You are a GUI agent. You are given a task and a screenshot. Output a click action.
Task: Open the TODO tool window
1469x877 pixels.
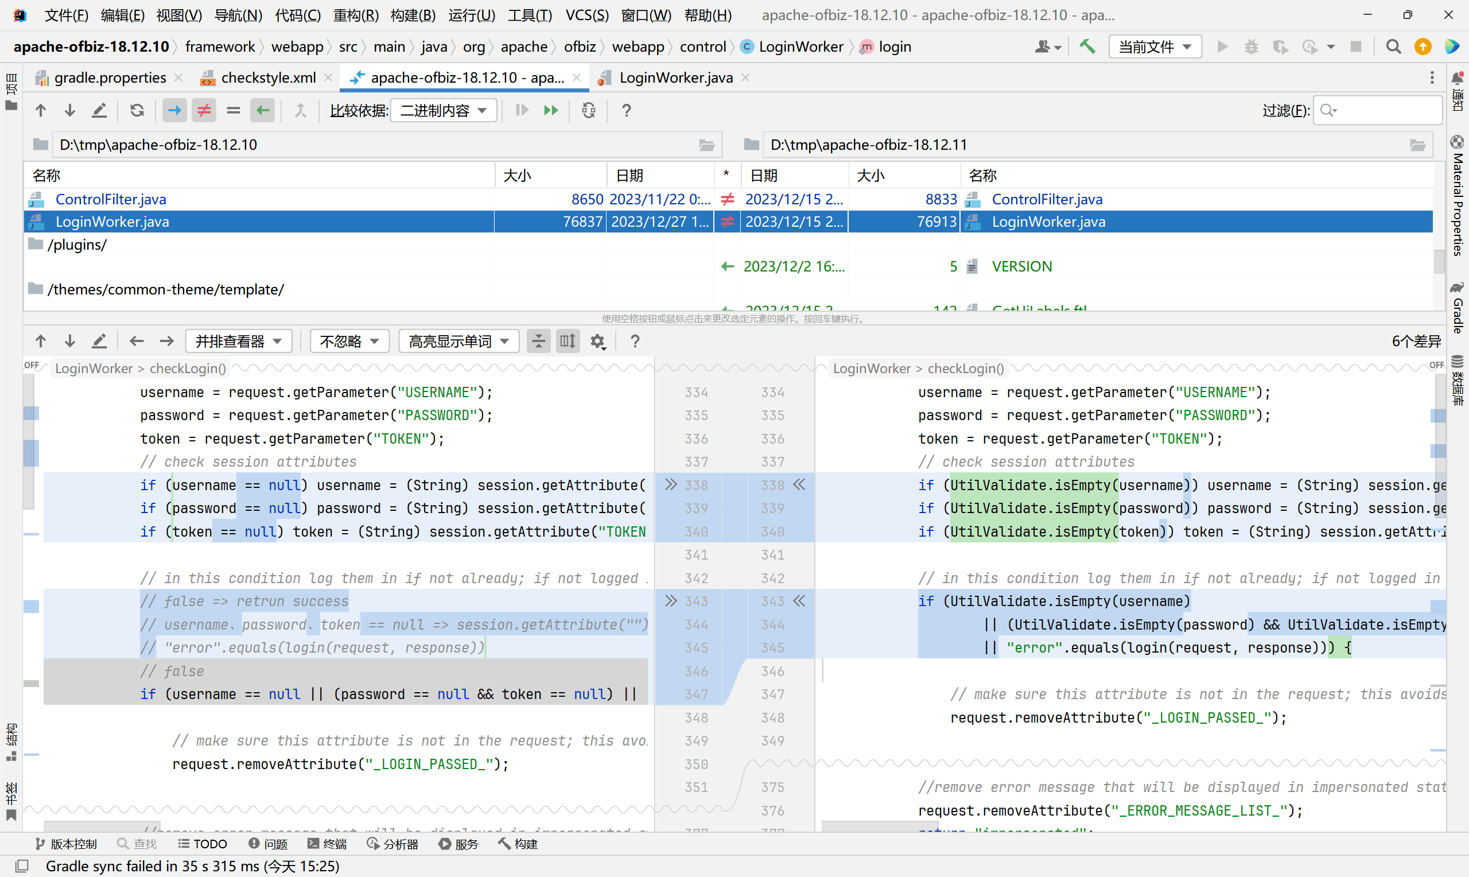click(203, 843)
